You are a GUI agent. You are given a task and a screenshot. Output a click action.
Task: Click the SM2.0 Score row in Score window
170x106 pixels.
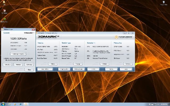coord(19,43)
